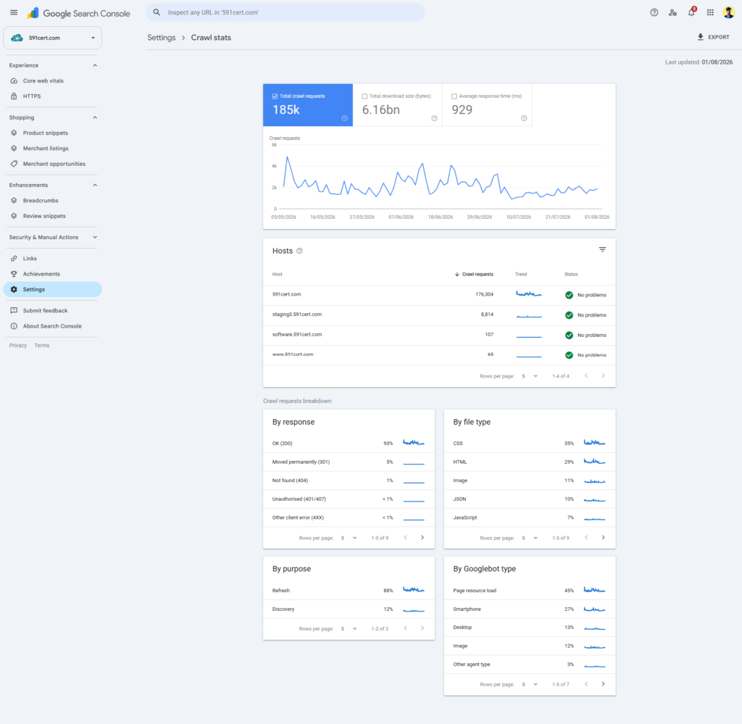
Task: Click the 591cert.com trend sparkline
Action: (528, 294)
